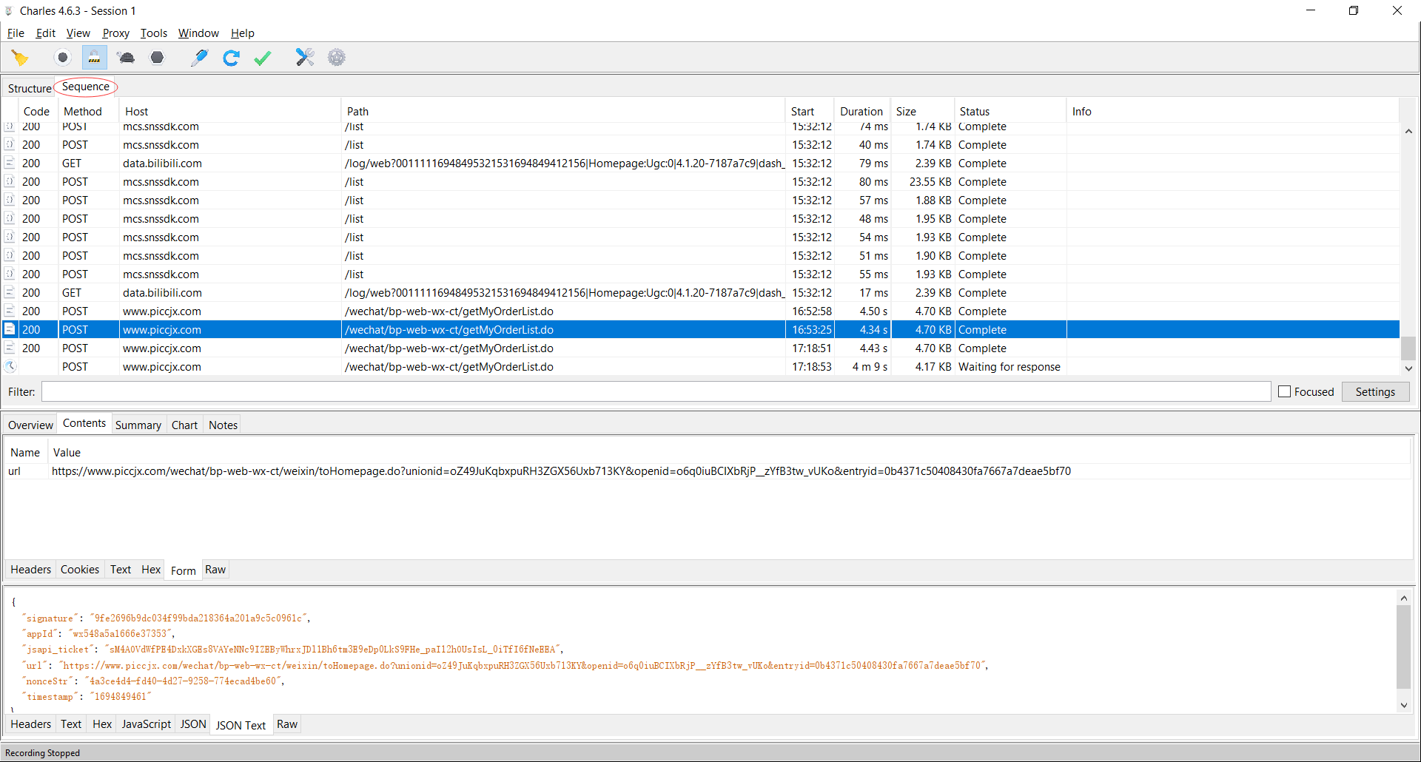
Task: Sort by Duration column header
Action: [861, 112]
